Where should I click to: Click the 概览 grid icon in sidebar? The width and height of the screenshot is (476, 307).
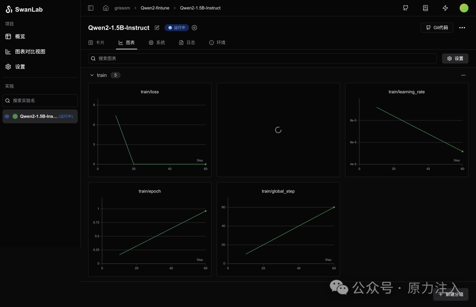coord(8,37)
